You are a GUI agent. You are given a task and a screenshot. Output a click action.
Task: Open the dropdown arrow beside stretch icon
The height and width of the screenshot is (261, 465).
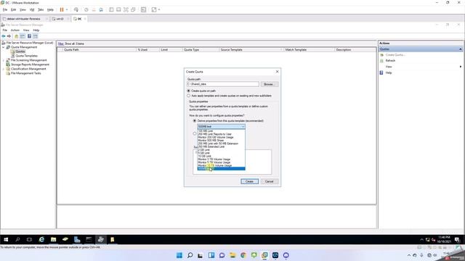point(159,9)
